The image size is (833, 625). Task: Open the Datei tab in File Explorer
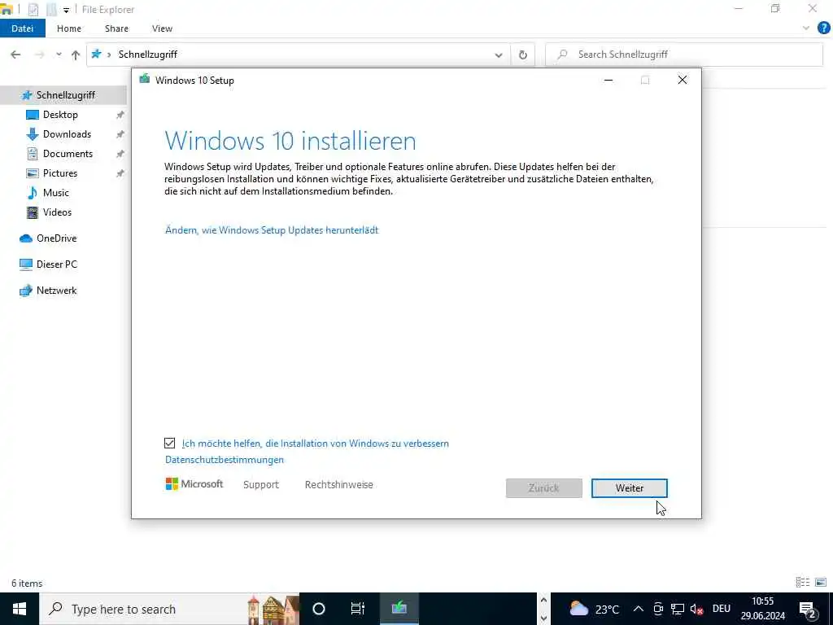(22, 28)
